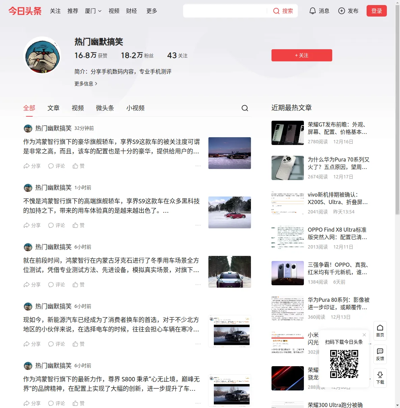Viewport: 400px width, 408px height.
Task: Share the 1小时前 post
Action: click(x=32, y=225)
